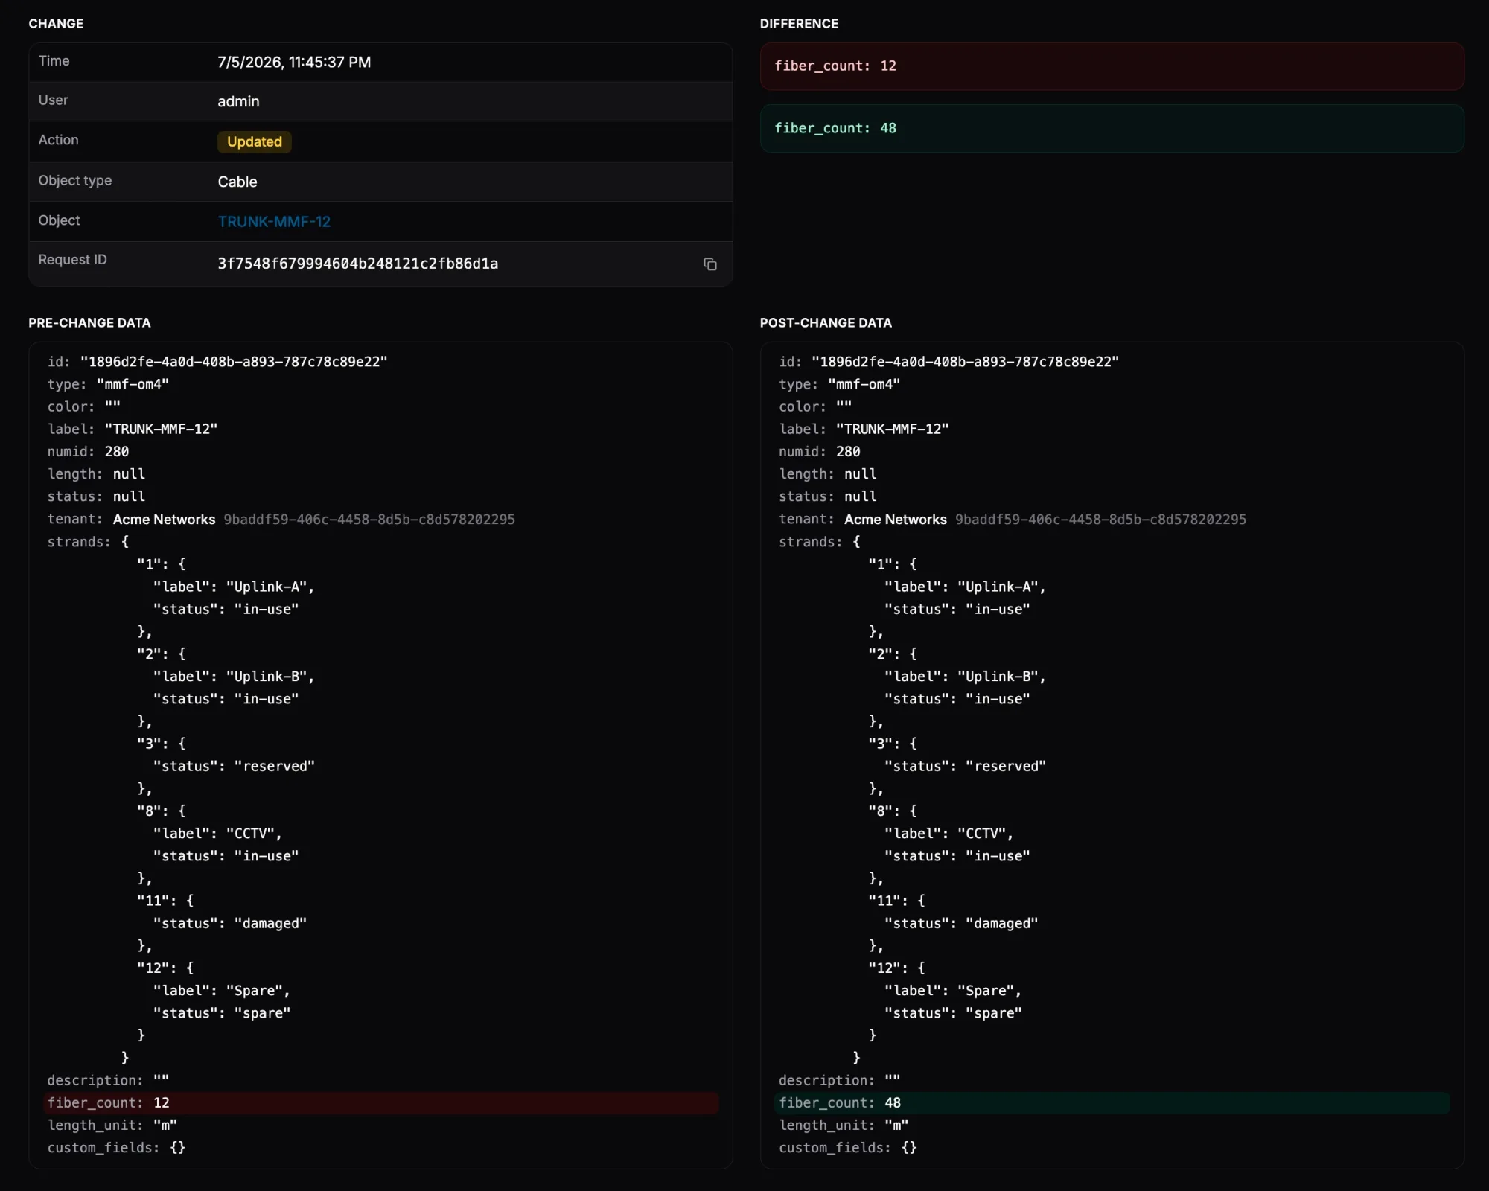This screenshot has width=1489, height=1191.
Task: Click Acme Networks tenant in pre-change data
Action: click(164, 520)
